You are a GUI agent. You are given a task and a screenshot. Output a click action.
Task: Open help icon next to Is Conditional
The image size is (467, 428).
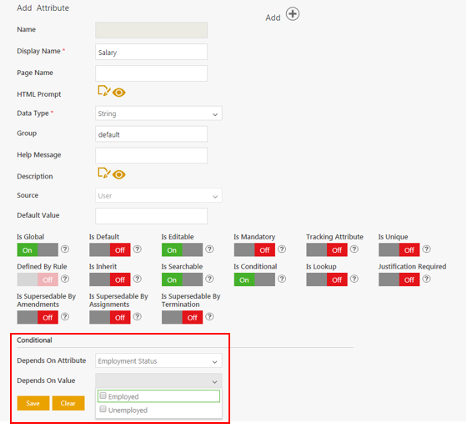point(282,279)
